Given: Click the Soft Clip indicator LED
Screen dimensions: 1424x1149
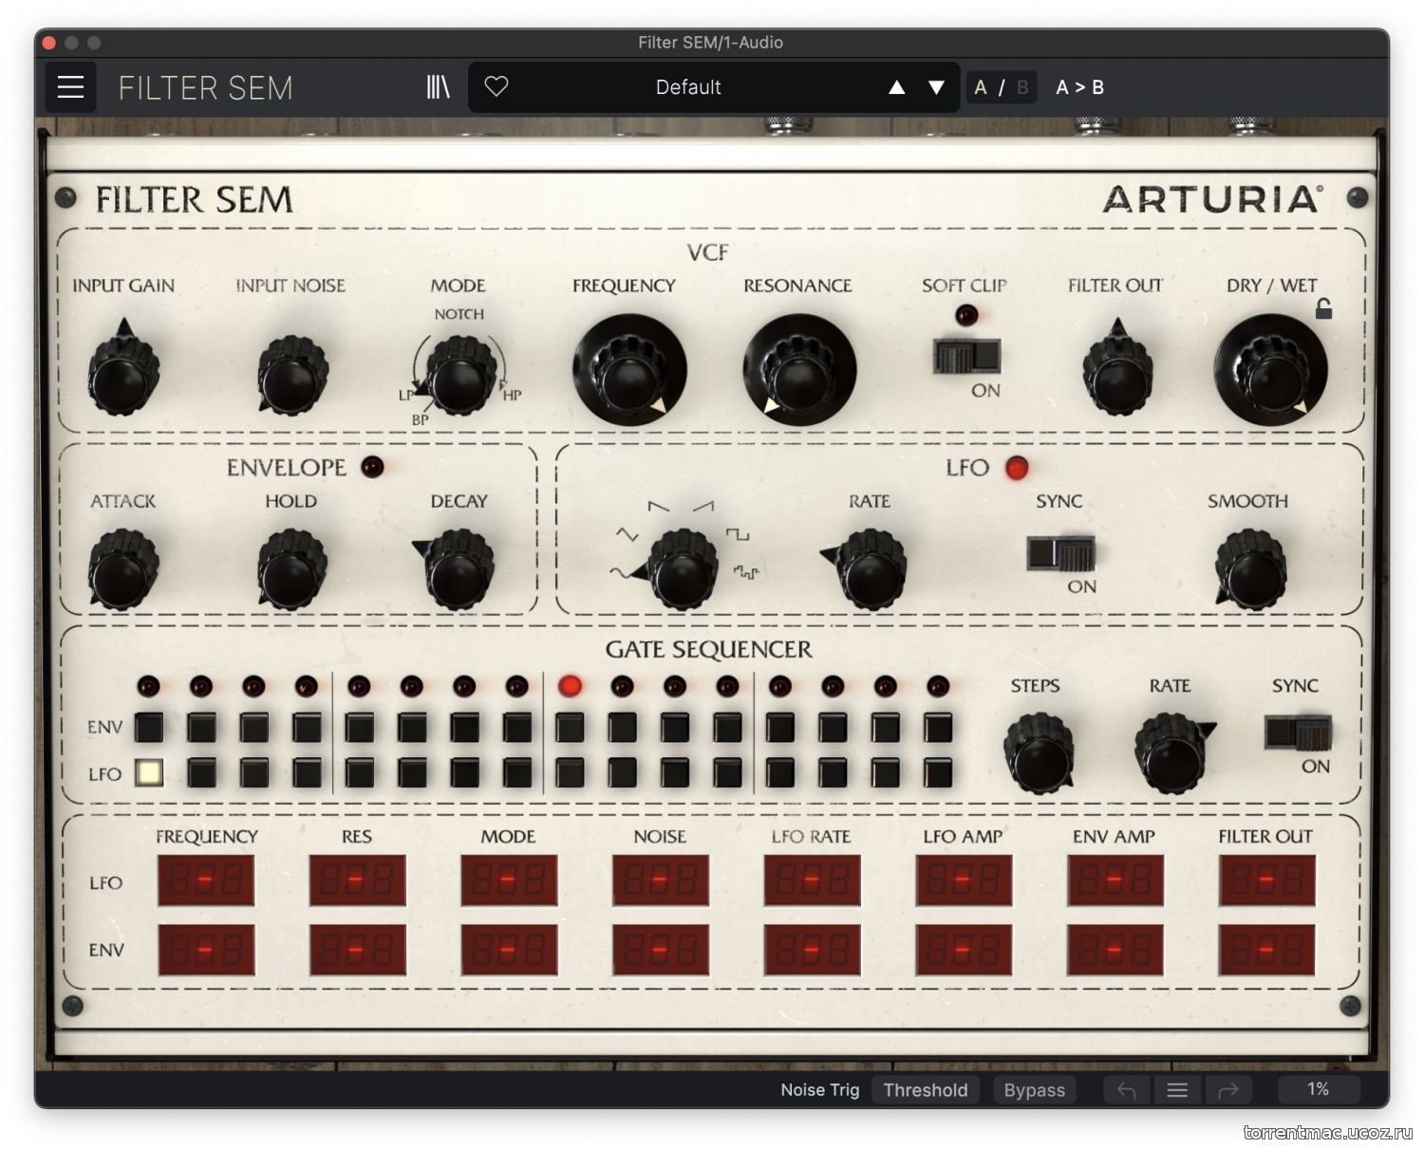Looking at the screenshot, I should 966,314.
